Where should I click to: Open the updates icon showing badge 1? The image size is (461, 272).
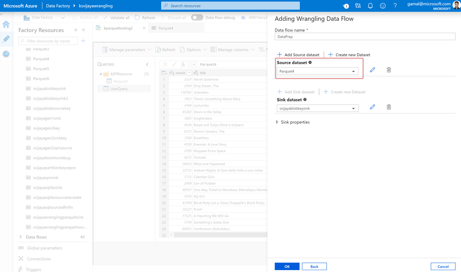[346, 6]
